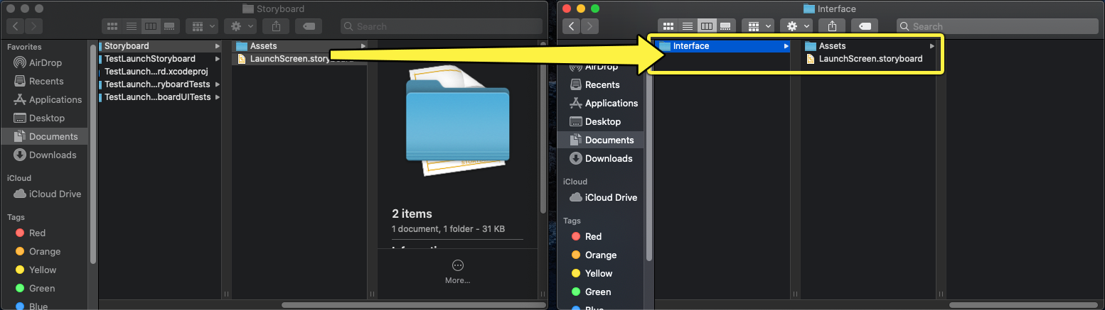
Task: Click the Edit Tags button in Interface window
Action: (864, 26)
